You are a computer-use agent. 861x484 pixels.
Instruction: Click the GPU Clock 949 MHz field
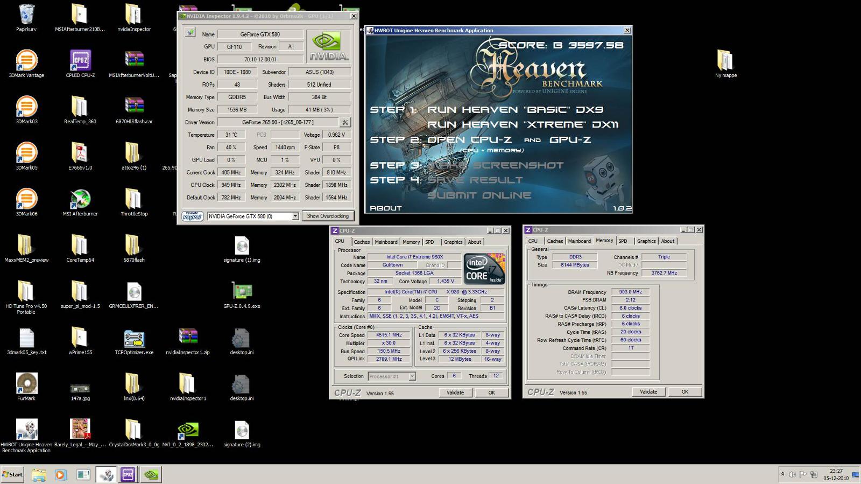click(x=231, y=185)
